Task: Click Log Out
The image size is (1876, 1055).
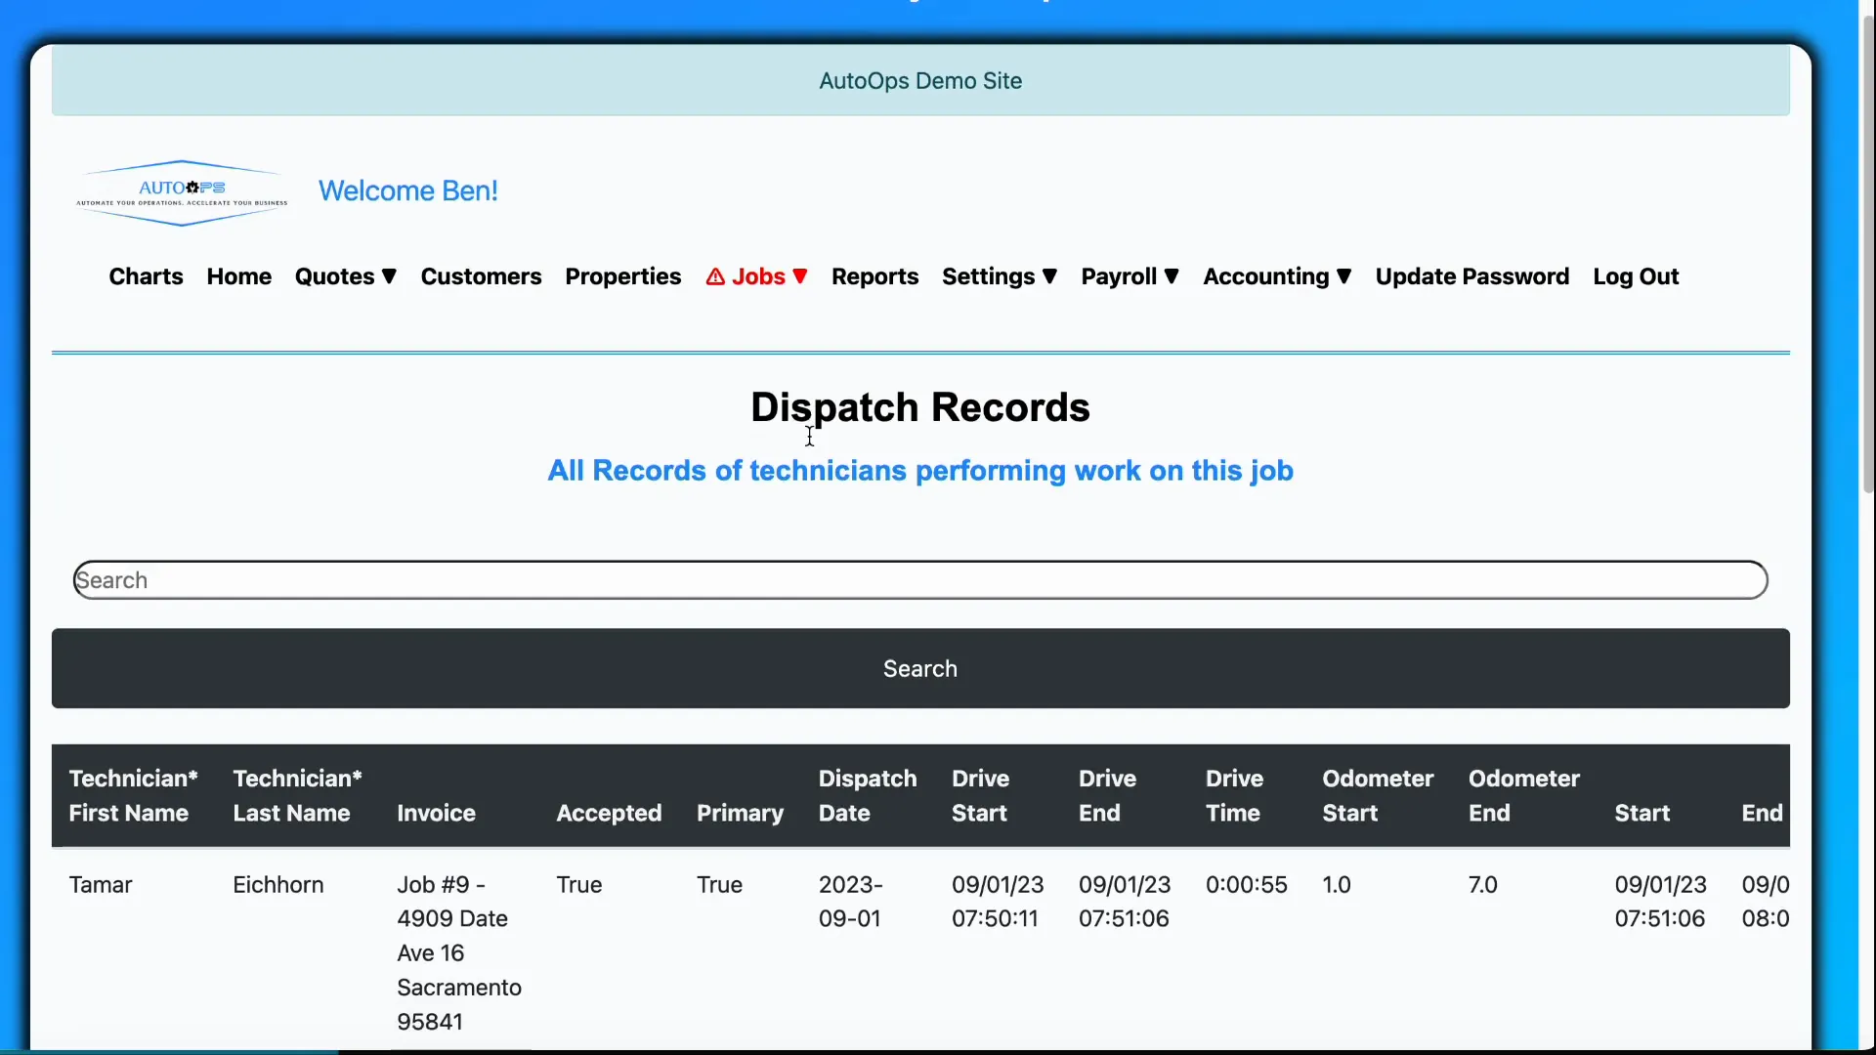Action: [x=1636, y=276]
